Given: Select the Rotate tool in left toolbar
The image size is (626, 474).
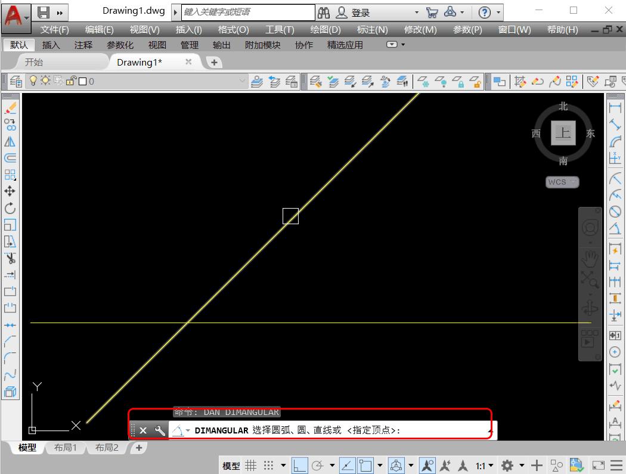Looking at the screenshot, I should [x=10, y=208].
